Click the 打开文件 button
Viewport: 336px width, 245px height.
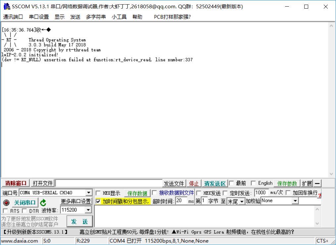point(43,184)
